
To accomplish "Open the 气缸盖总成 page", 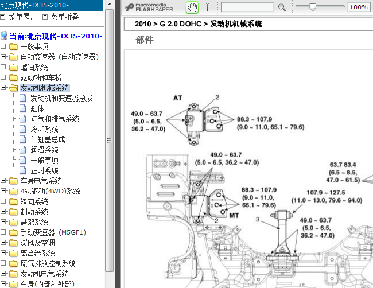I will point(48,139).
